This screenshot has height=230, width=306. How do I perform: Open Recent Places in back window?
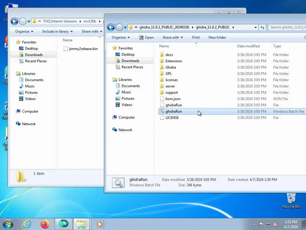click(x=36, y=61)
